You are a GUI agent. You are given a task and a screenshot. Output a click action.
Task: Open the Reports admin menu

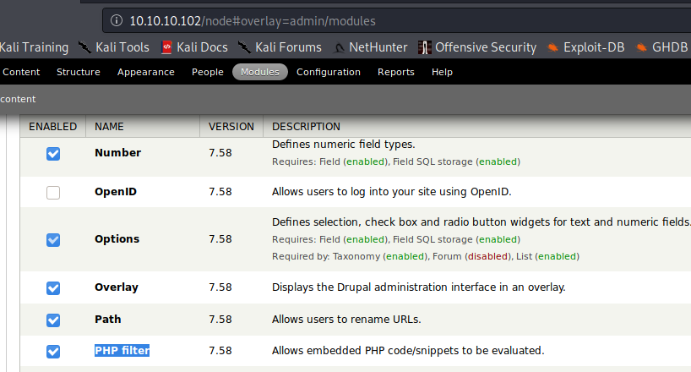tap(395, 72)
